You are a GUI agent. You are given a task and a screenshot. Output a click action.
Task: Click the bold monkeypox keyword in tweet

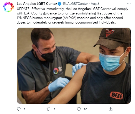click(53, 18)
